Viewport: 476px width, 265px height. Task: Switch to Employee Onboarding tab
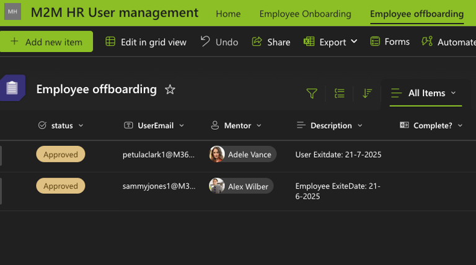click(305, 14)
